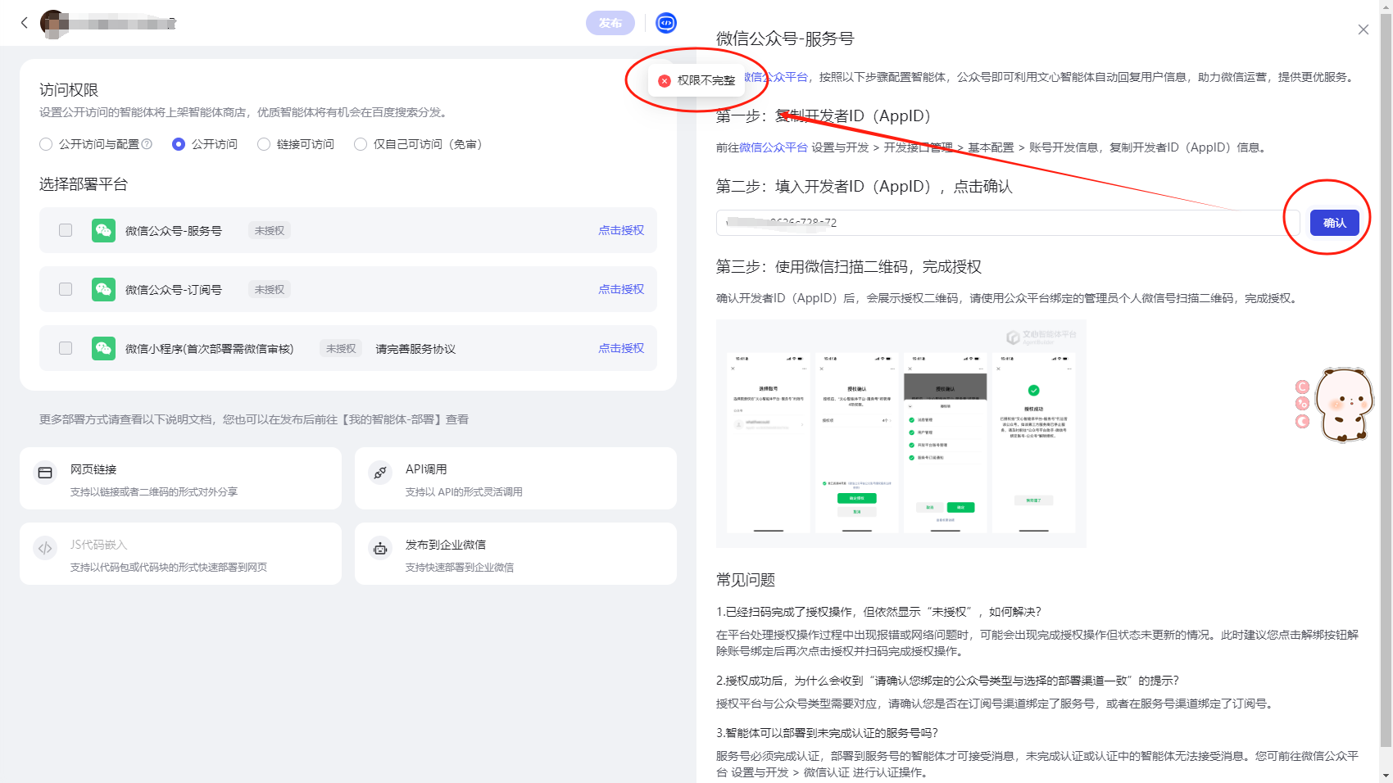Choose 仅自己可访问（免审）radio option
Image resolution: width=1393 pixels, height=783 pixels.
361,144
